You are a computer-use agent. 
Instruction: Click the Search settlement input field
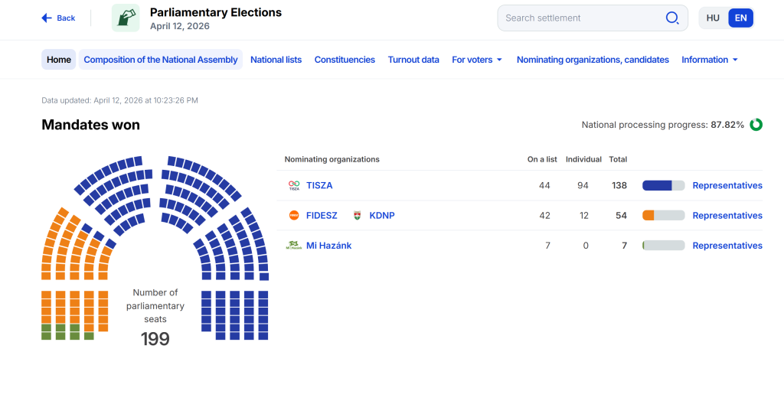coord(582,18)
